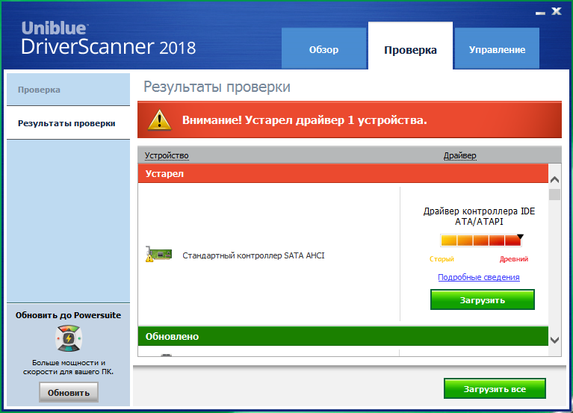Click the Внимание! Устарел драйвер alert text
This screenshot has height=413, width=573.
click(305, 120)
